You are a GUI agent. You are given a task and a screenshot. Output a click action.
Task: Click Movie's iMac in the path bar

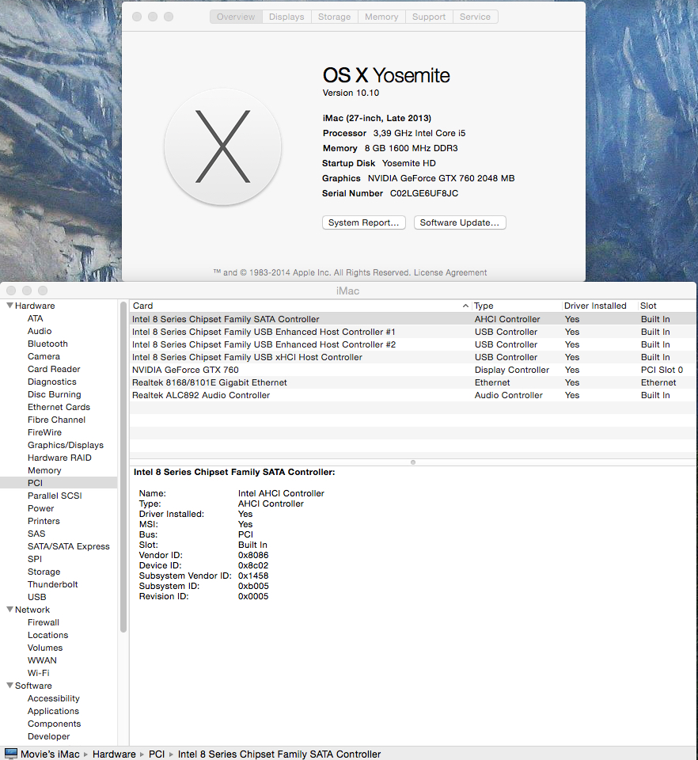coord(50,754)
